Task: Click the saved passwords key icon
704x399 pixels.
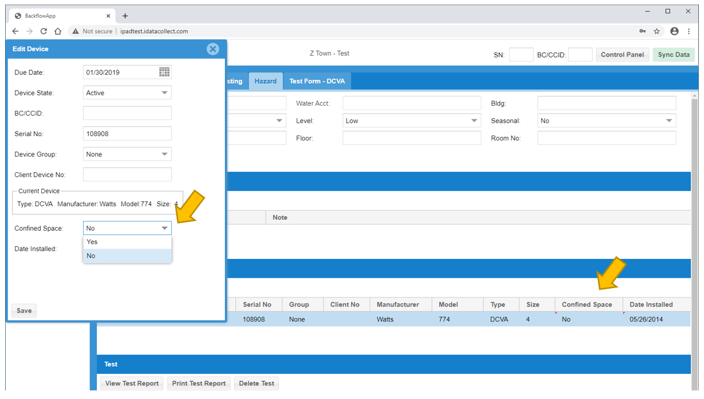Action: [x=642, y=31]
